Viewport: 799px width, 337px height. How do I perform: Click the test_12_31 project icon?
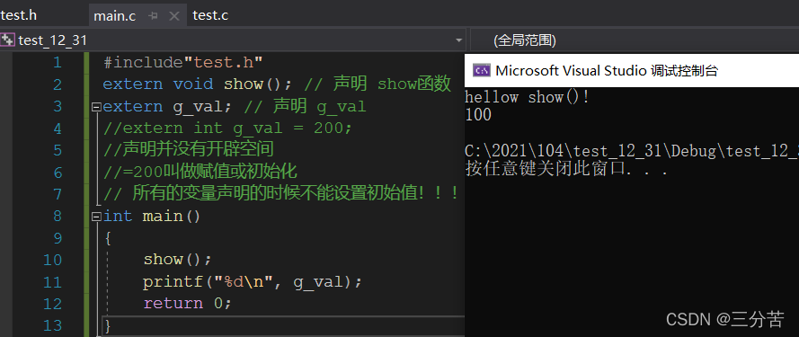pos(7,40)
